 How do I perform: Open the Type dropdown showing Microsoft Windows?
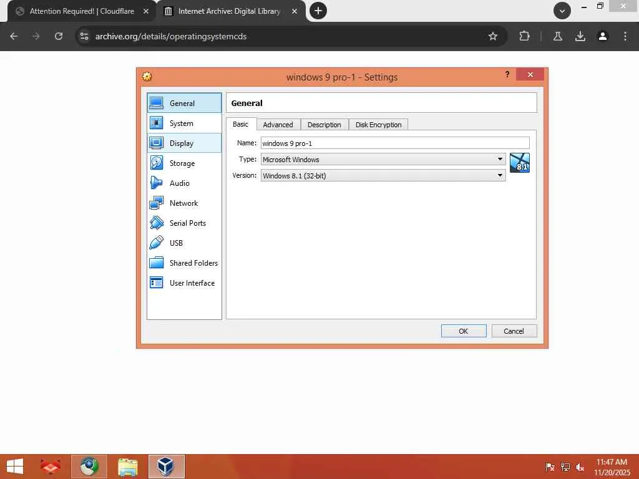click(x=383, y=159)
